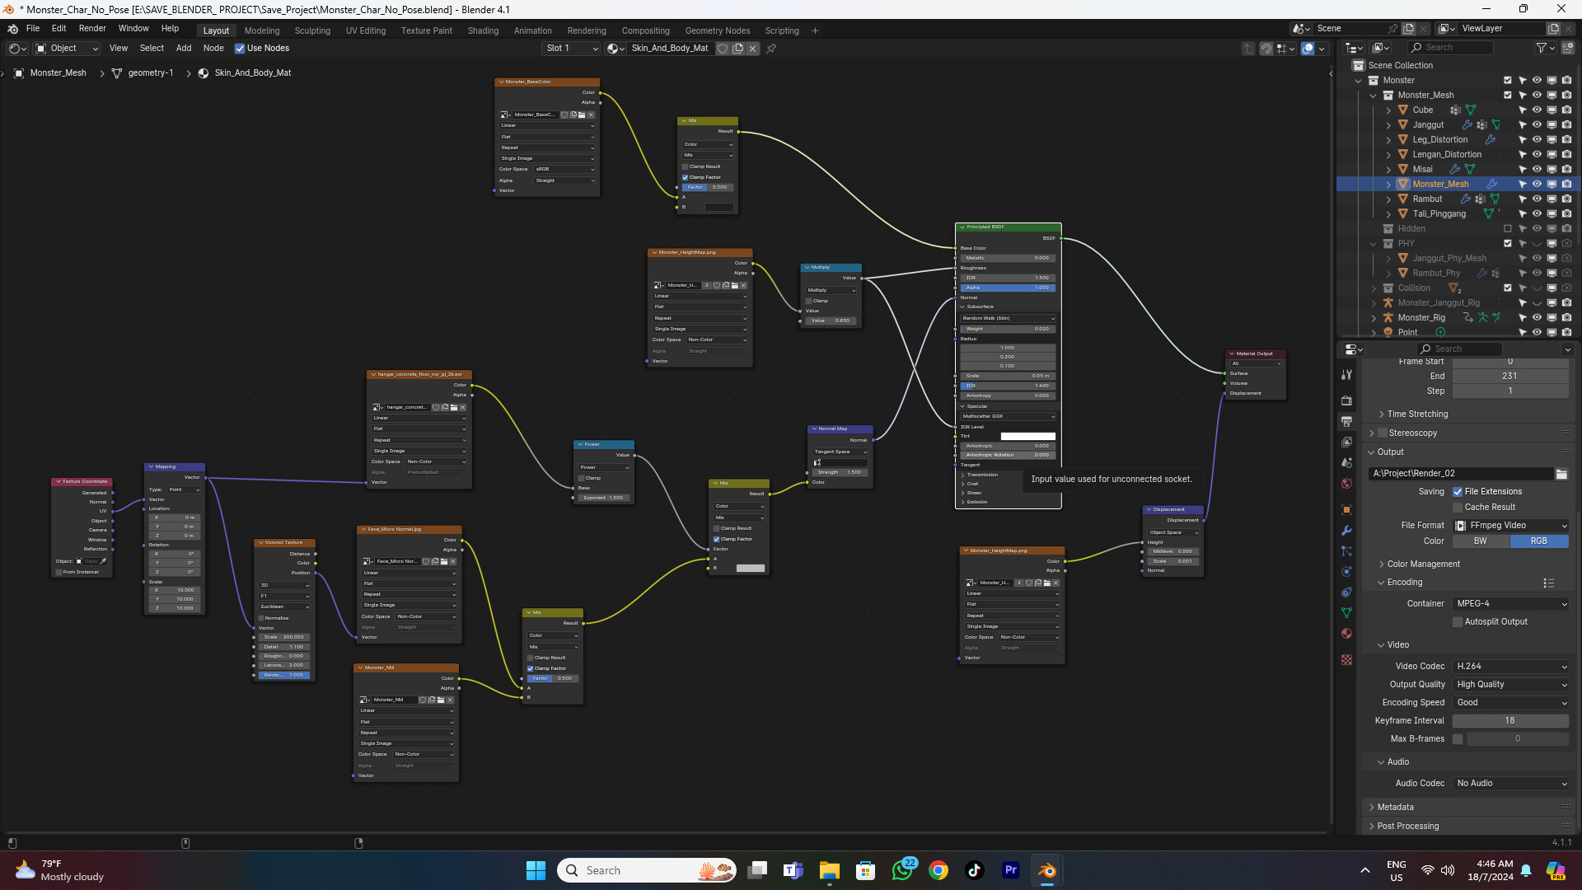The image size is (1582, 890).
Task: Enable the Cache Result checkbox
Action: 1458,508
